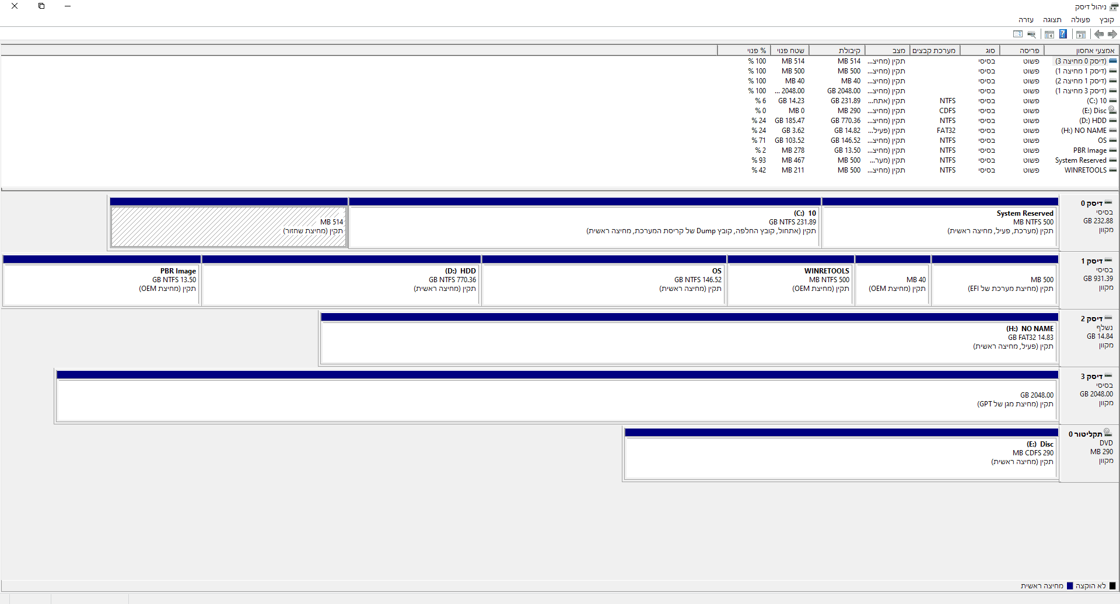Click the drive icon of the OS row in volume list
The image size is (1120, 604).
(1113, 141)
